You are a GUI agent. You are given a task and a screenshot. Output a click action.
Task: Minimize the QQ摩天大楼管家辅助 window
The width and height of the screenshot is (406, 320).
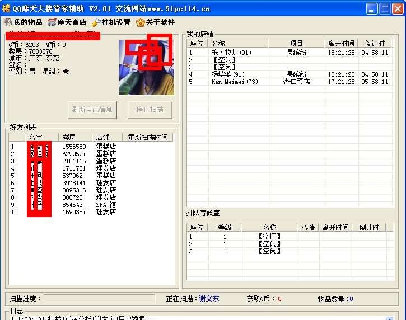pos(372,9)
